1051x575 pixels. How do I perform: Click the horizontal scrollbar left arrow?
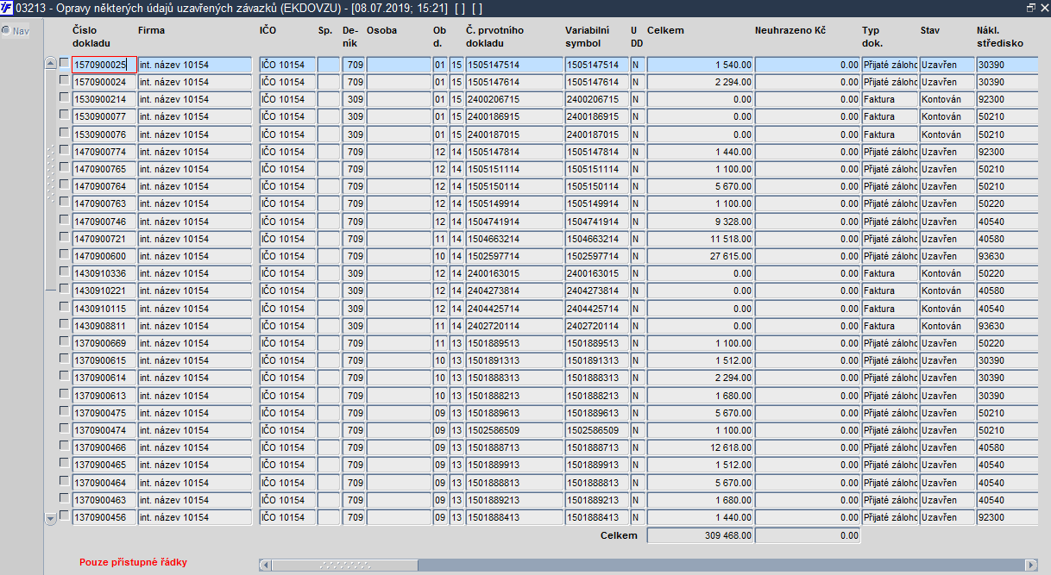point(264,566)
